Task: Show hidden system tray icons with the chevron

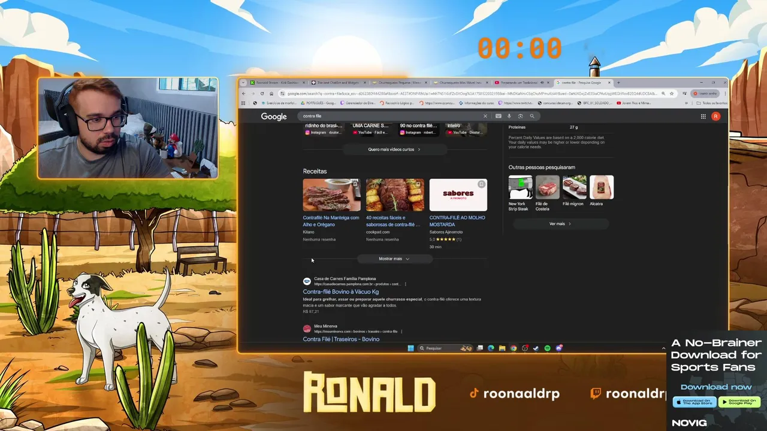Action: [x=663, y=348]
